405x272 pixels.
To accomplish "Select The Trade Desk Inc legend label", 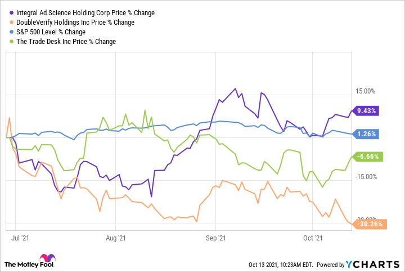I will click(65, 42).
